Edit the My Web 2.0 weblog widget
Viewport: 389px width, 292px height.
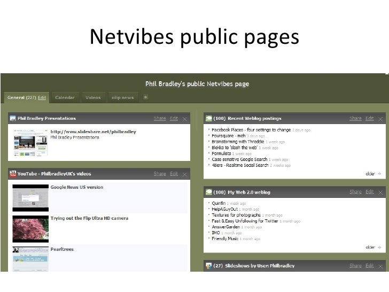[370, 192]
